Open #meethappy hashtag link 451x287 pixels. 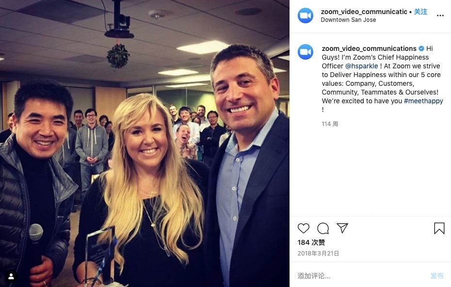tap(423, 101)
